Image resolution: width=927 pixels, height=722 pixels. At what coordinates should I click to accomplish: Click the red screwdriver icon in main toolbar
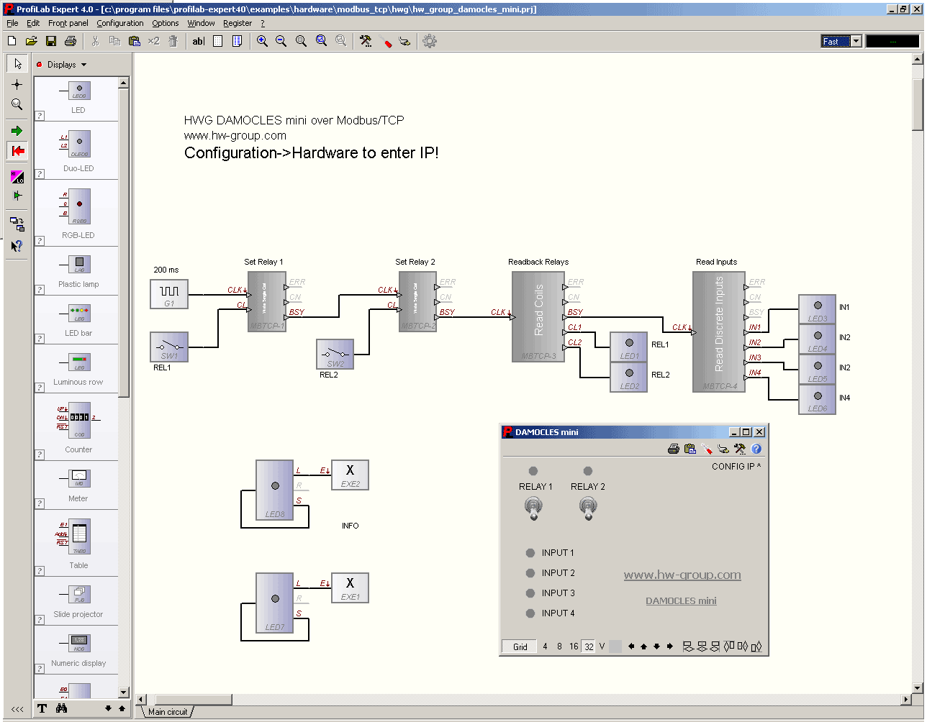(386, 42)
